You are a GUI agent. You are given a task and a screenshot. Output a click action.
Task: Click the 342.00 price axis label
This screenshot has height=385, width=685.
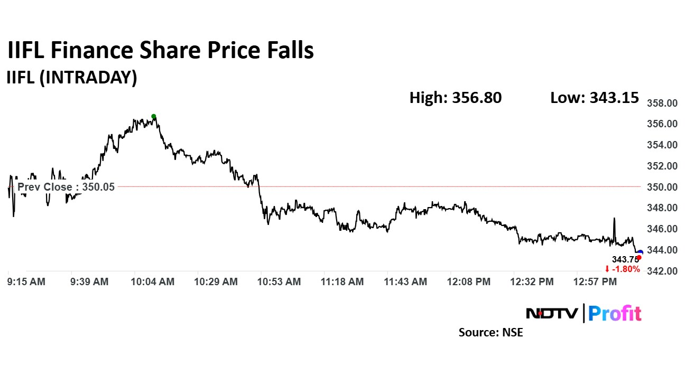click(x=662, y=271)
